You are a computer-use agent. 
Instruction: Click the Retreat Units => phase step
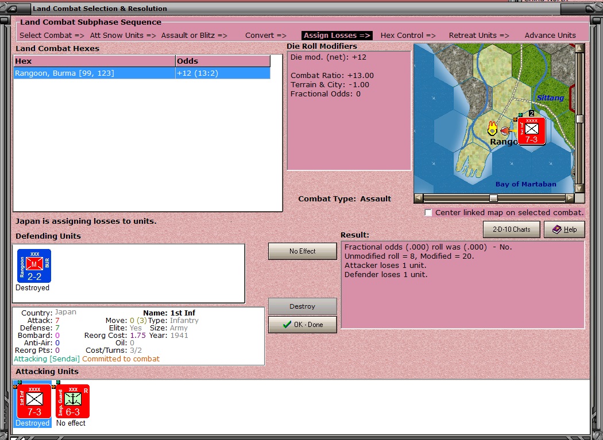pos(479,36)
